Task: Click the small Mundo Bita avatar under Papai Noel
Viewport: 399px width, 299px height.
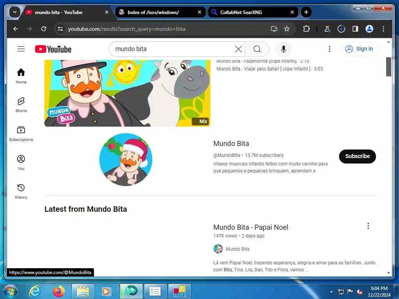Action: [x=218, y=249]
